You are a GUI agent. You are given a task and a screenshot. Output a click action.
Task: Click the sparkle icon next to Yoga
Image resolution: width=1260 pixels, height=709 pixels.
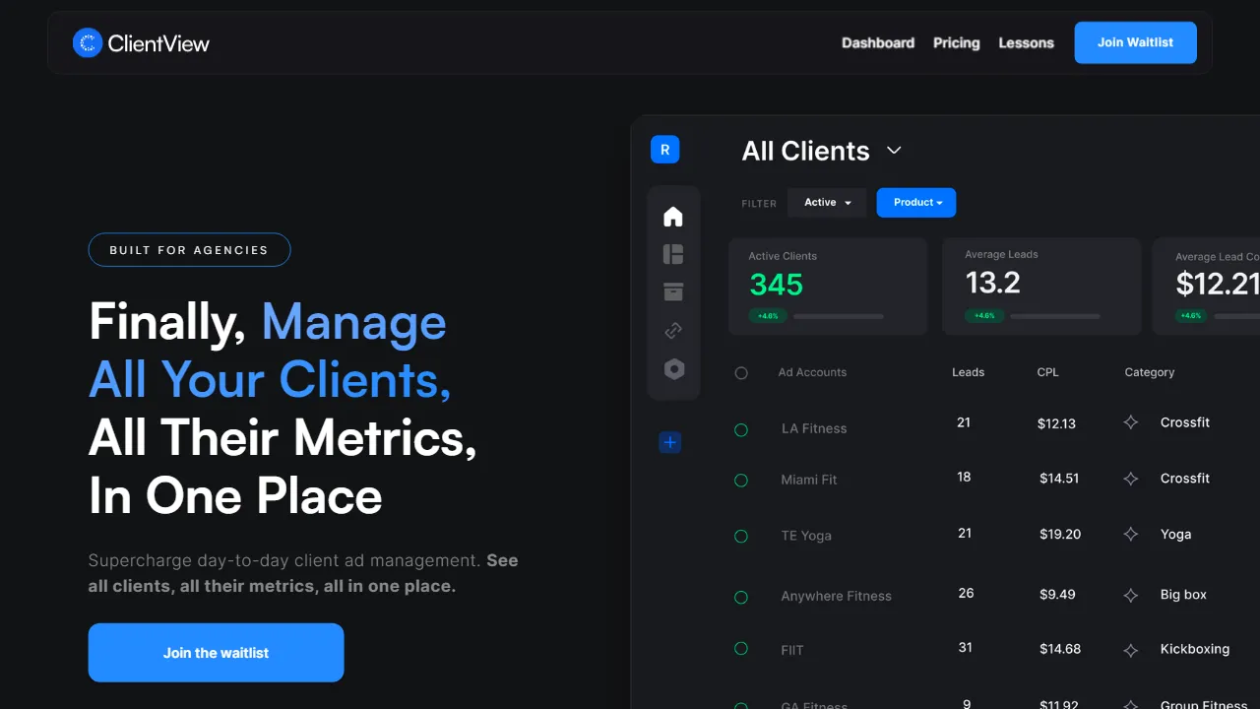1131,534
